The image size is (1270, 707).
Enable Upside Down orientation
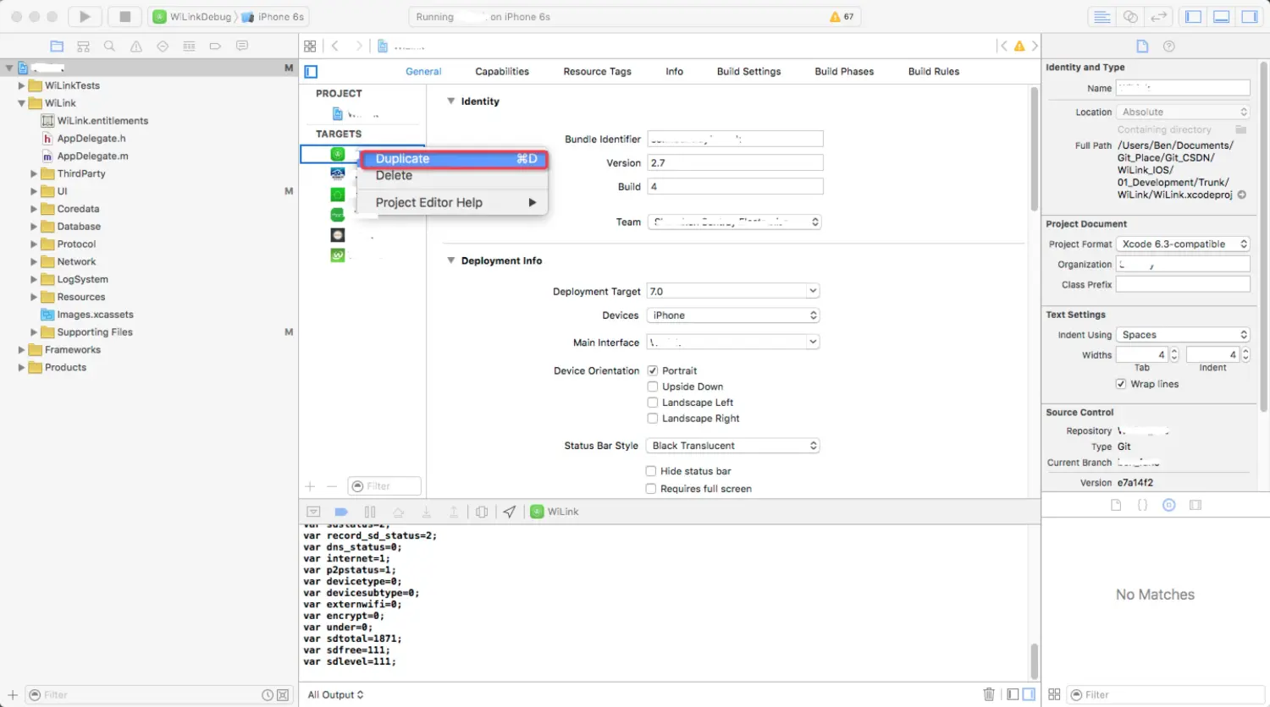click(653, 386)
